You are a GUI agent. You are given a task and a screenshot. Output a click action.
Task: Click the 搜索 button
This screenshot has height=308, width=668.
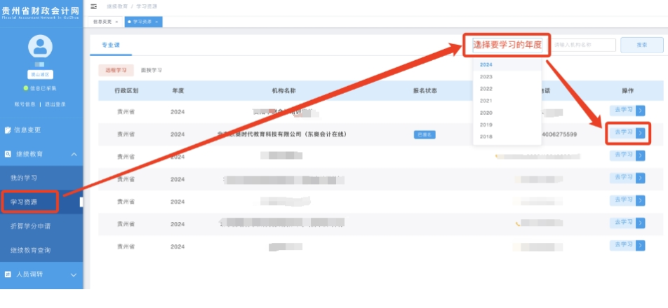point(641,45)
